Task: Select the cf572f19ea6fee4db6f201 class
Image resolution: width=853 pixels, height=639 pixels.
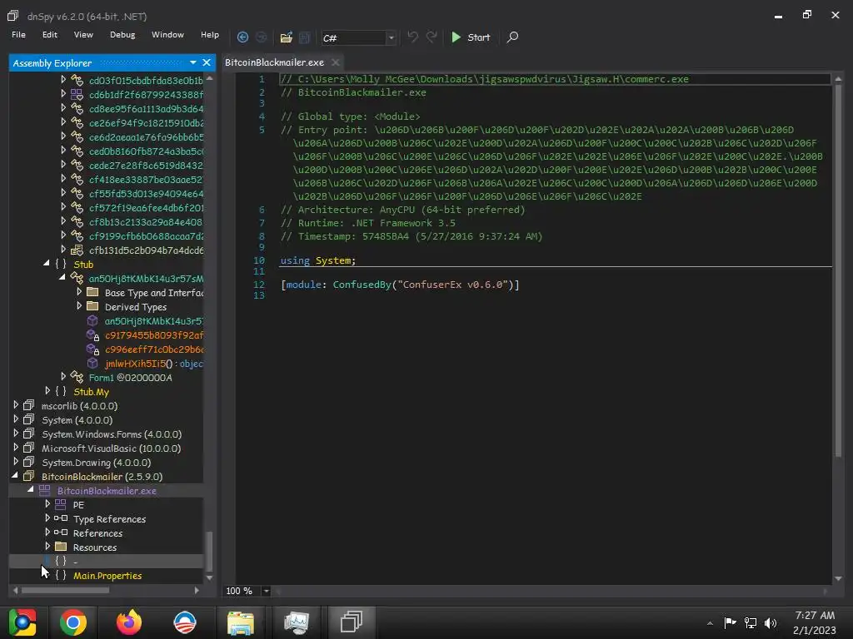Action: 146,207
